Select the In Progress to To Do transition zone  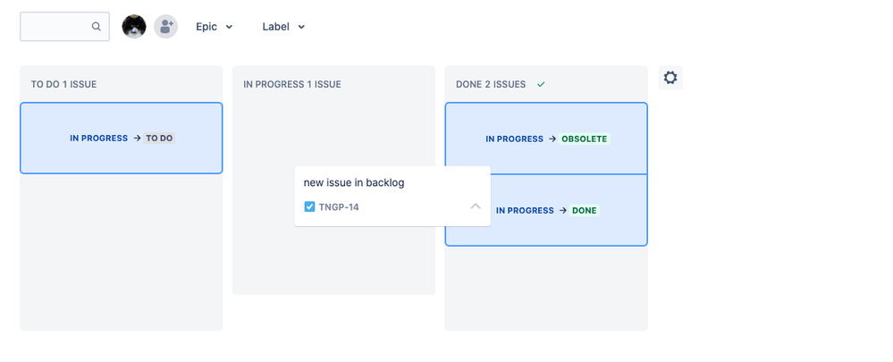122,138
